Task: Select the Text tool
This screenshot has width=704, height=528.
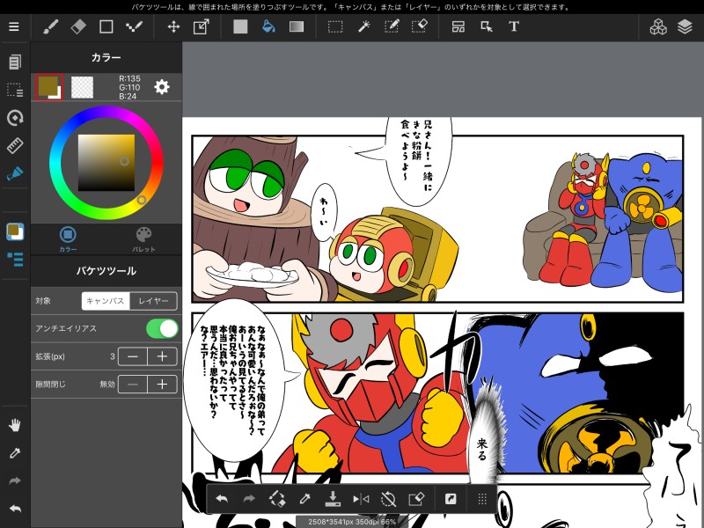Action: click(x=514, y=26)
